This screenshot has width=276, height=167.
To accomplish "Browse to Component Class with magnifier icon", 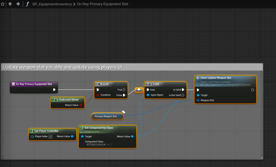I will pos(111,145).
